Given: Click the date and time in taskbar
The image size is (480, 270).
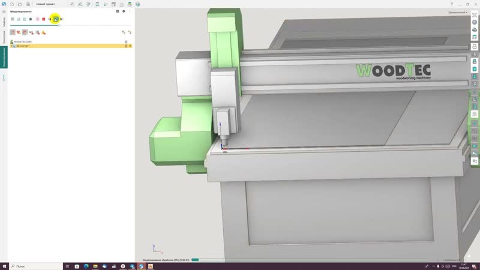Looking at the screenshot, I should pos(464,266).
